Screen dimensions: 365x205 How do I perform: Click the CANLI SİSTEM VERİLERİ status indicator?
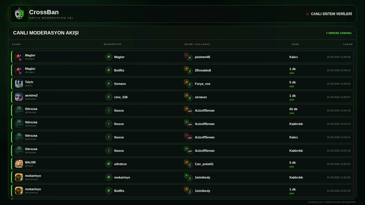click(329, 14)
